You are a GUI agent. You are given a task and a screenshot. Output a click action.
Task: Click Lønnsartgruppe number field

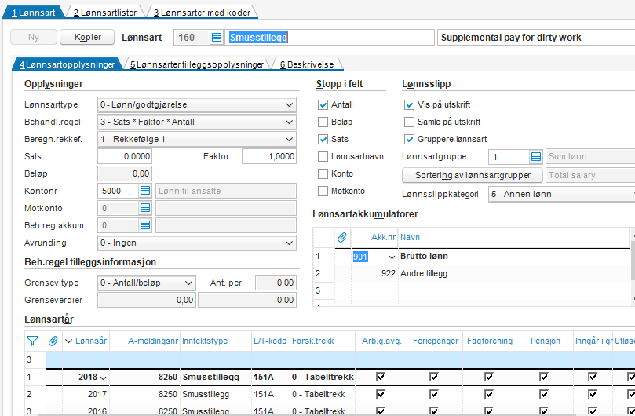(x=509, y=156)
